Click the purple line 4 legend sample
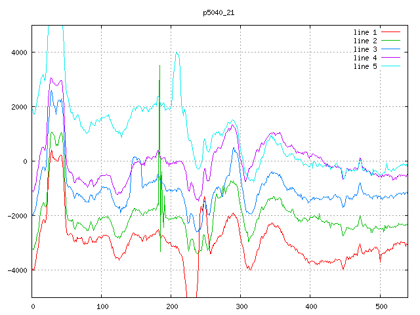This screenshot has height=315, width=420. click(391, 58)
